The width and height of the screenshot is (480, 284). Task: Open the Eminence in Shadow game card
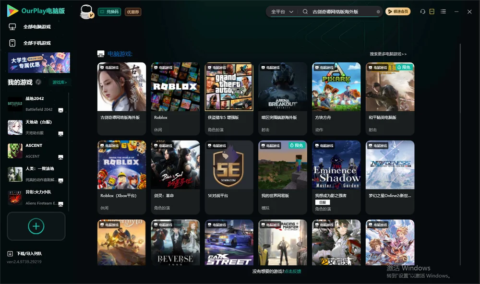(336, 177)
